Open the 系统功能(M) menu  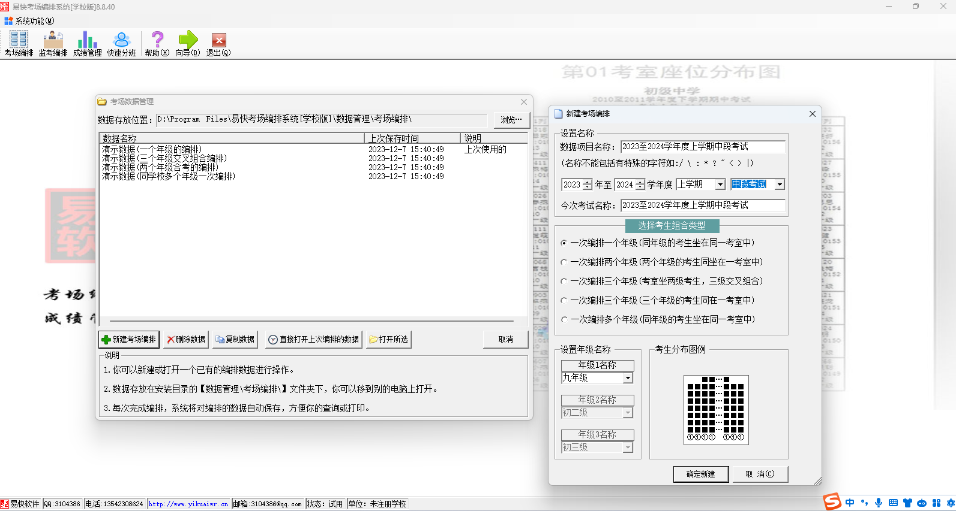point(29,21)
